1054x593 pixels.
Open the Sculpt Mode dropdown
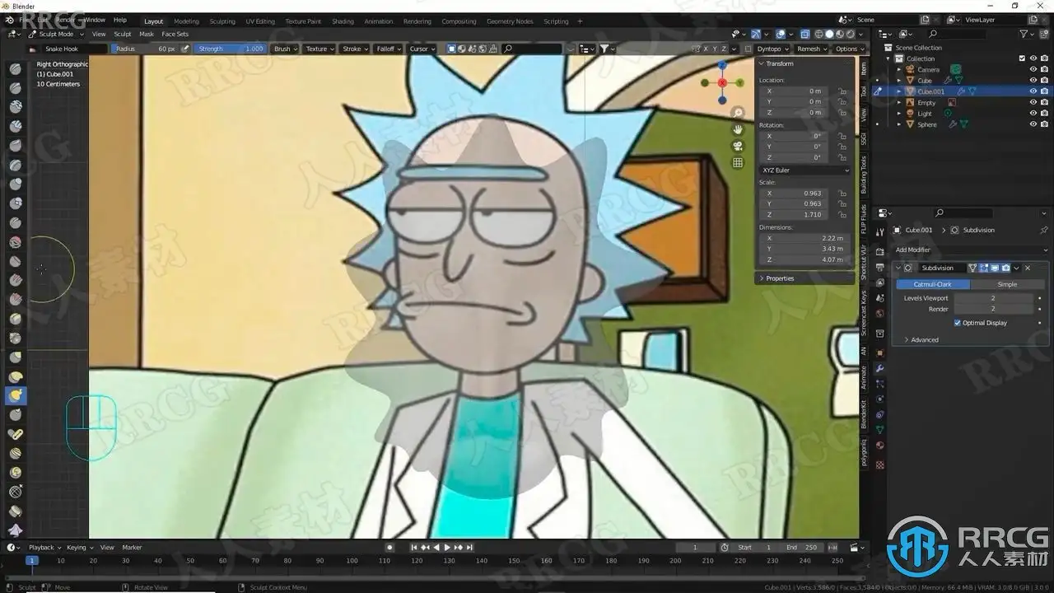pos(56,34)
